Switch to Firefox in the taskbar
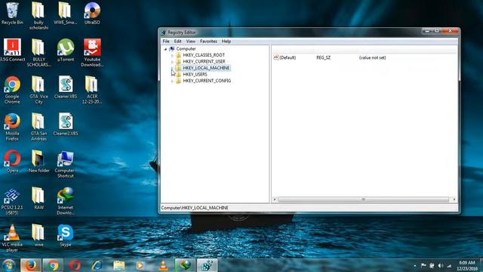The width and height of the screenshot is (483, 272). 31,265
